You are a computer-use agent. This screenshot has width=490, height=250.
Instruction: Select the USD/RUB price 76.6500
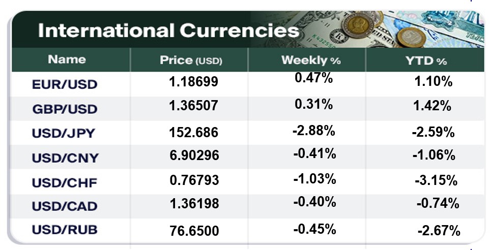(x=194, y=231)
